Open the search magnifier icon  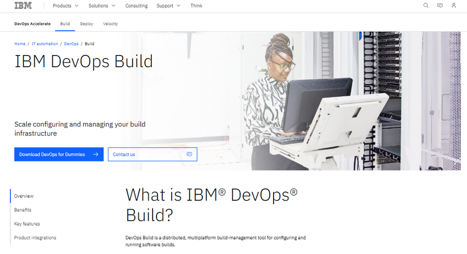[426, 6]
